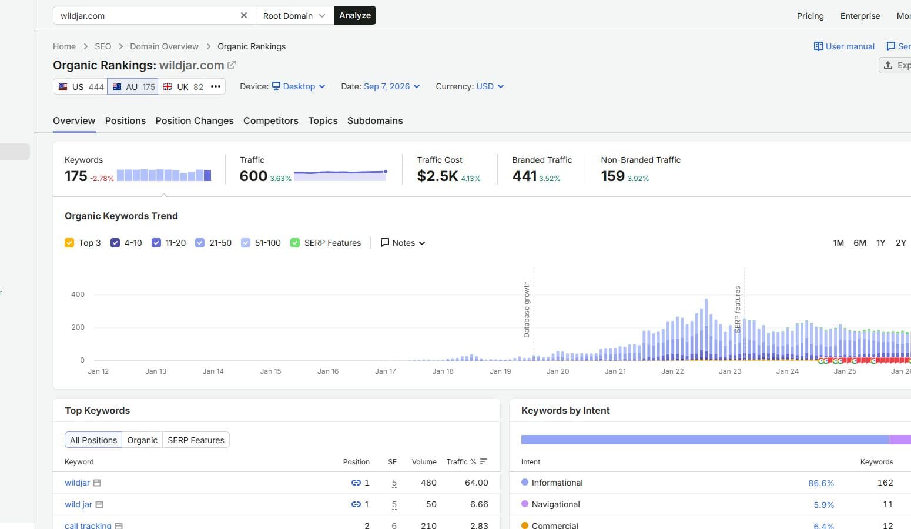Click Navigational 5.9% link

[x=823, y=505]
